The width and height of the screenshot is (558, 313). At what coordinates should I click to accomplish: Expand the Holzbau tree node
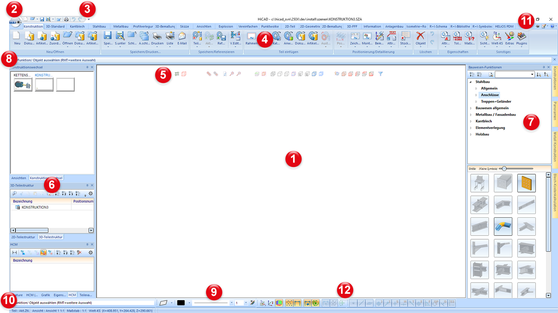click(x=471, y=134)
